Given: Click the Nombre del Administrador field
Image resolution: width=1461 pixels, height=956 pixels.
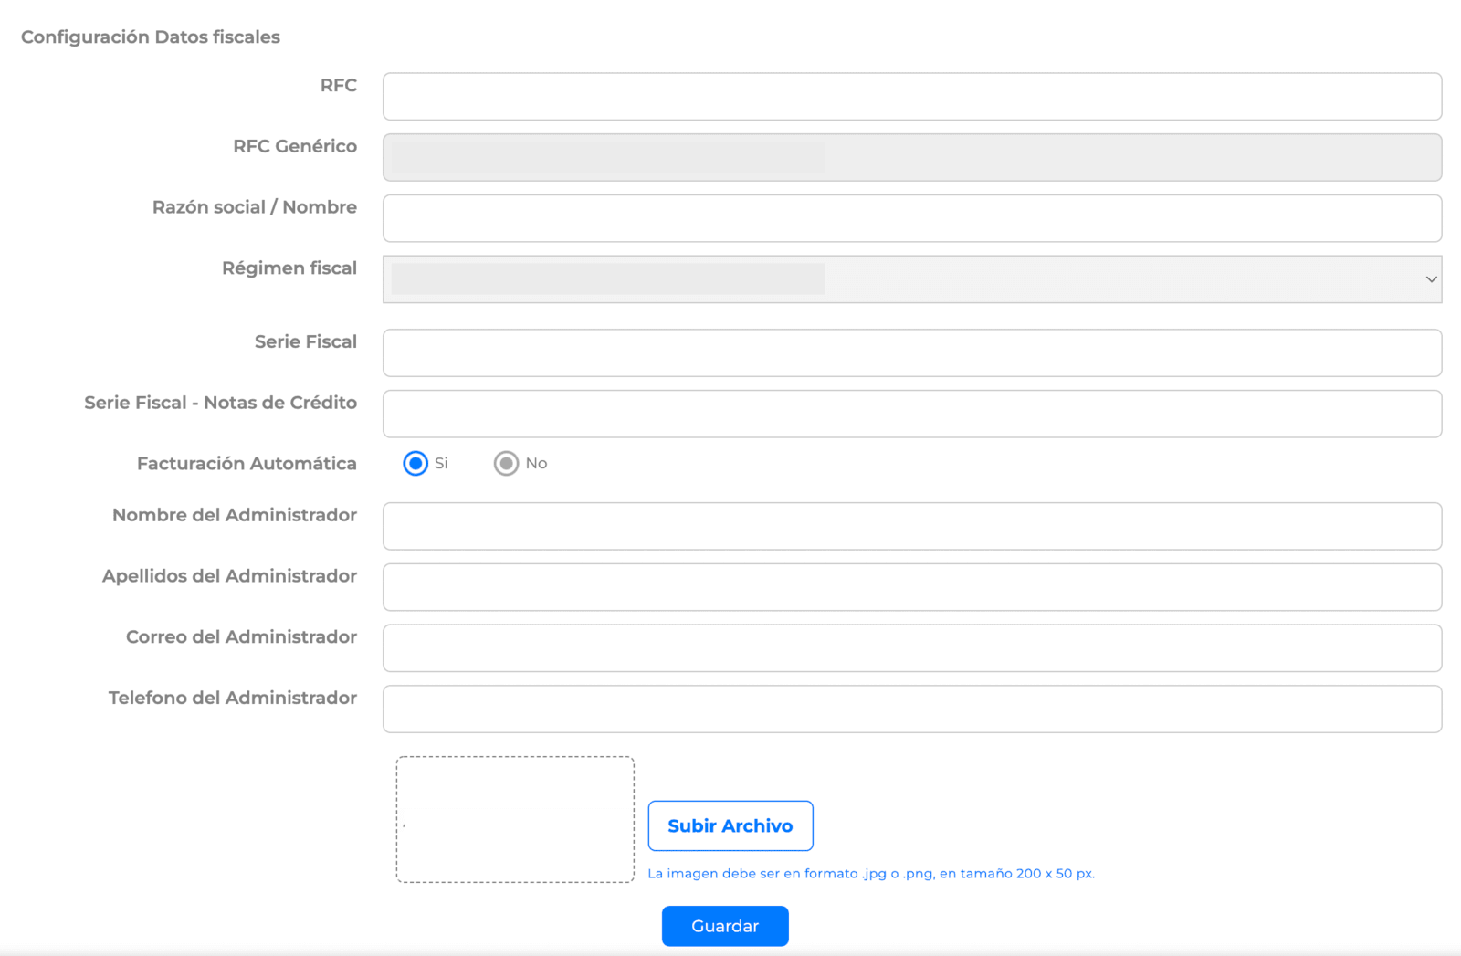Looking at the screenshot, I should 912,526.
